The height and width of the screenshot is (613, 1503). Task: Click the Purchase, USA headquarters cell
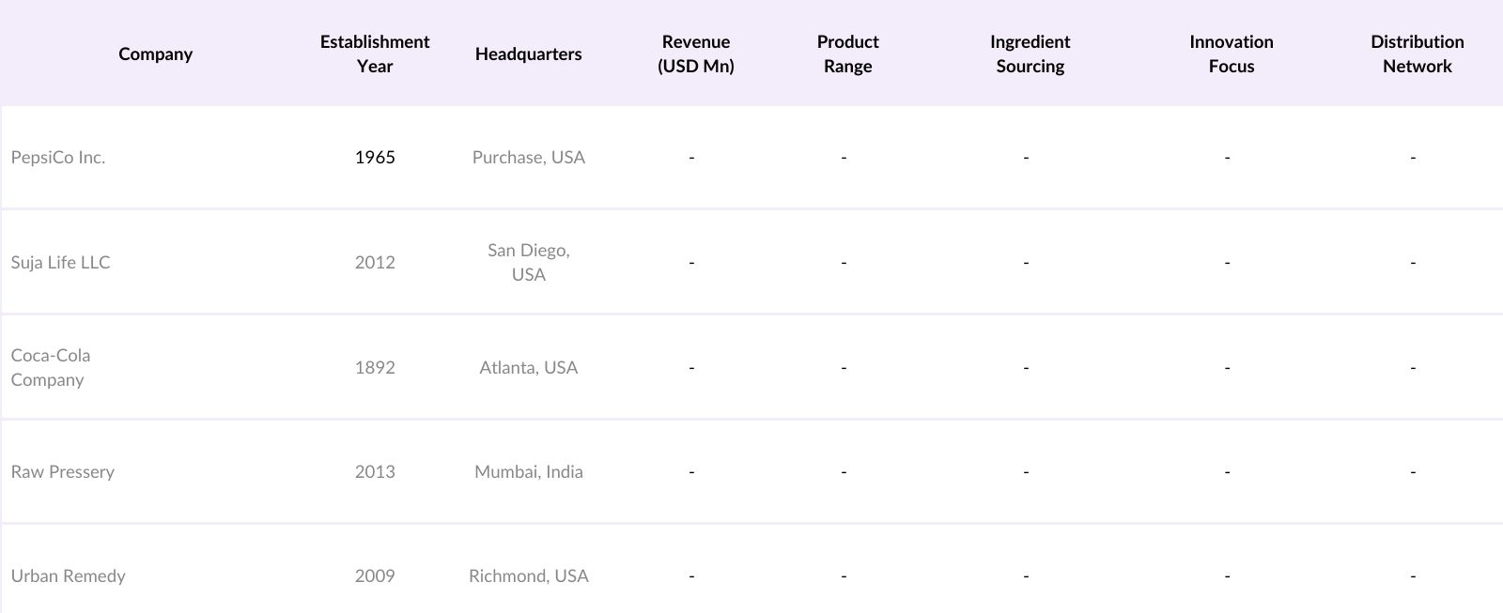pyautogui.click(x=528, y=157)
